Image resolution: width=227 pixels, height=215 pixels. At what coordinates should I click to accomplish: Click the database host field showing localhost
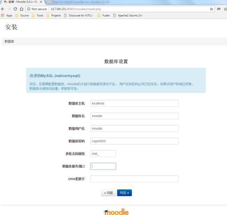(x=134, y=103)
